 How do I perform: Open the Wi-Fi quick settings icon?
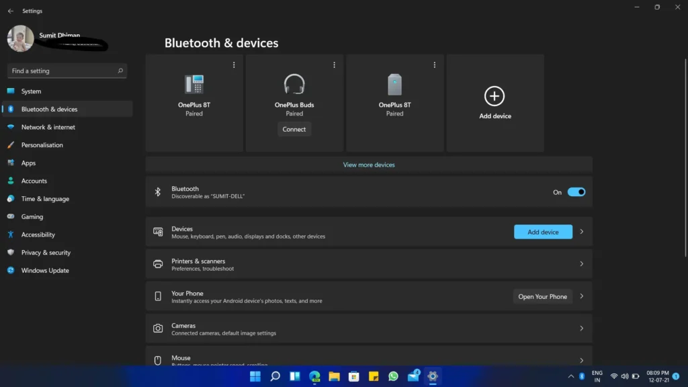coord(614,376)
